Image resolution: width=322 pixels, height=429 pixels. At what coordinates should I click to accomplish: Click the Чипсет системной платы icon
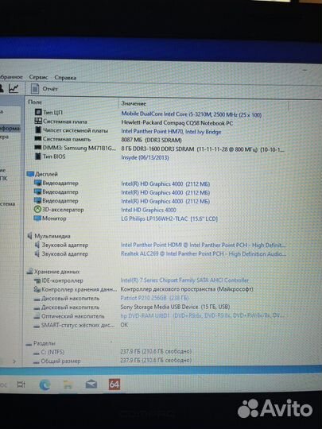click(38, 129)
